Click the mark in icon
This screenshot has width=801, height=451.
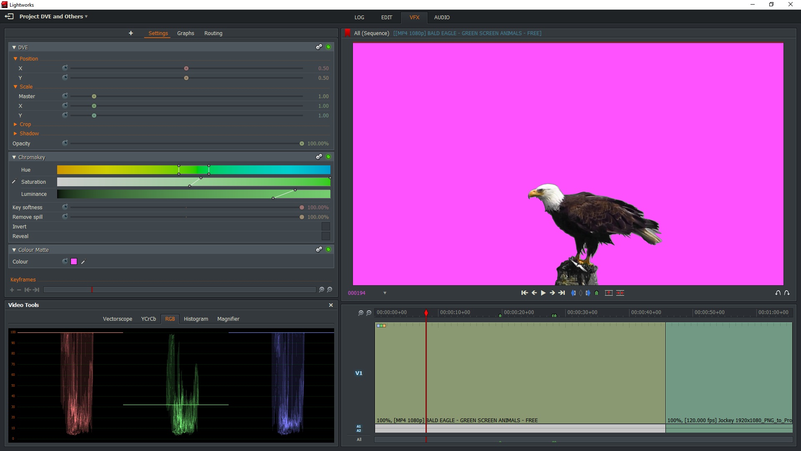click(573, 293)
